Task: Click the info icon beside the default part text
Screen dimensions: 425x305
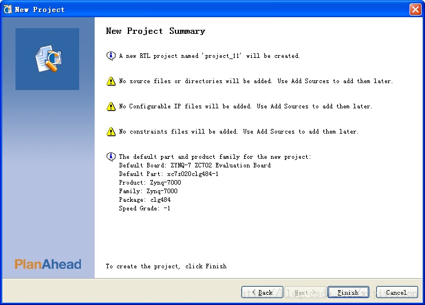Action: click(111, 157)
